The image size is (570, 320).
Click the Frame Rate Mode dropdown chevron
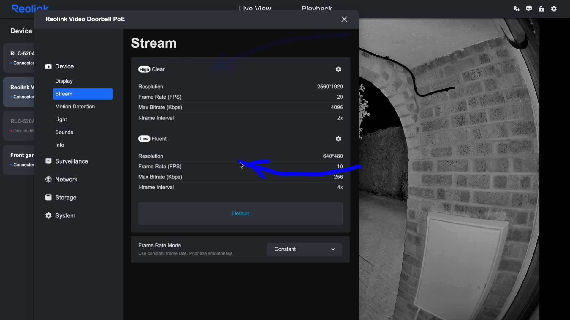pos(333,249)
